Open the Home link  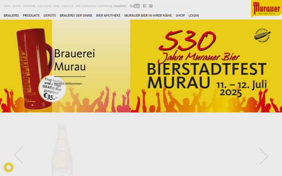click(x=8, y=6)
